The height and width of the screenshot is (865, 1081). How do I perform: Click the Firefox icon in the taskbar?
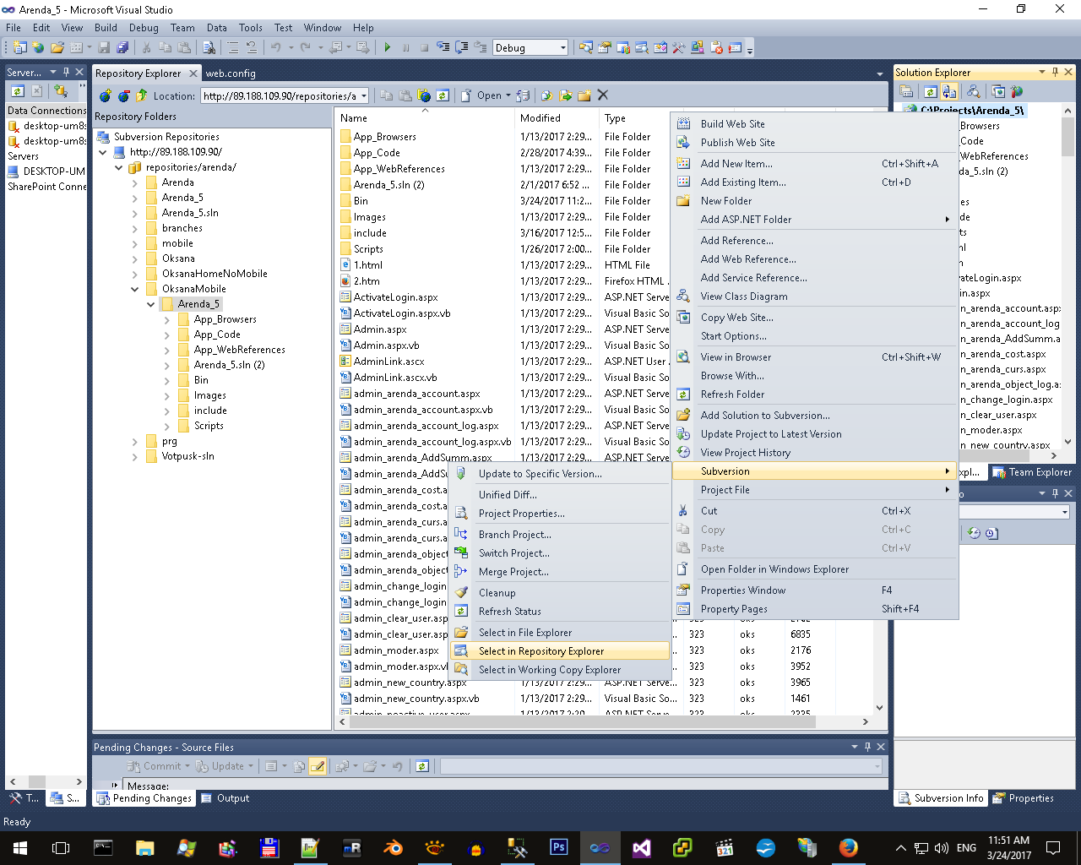848,847
